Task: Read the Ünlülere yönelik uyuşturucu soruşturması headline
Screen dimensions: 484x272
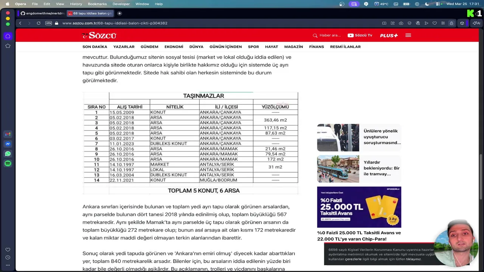Action: 382,137
